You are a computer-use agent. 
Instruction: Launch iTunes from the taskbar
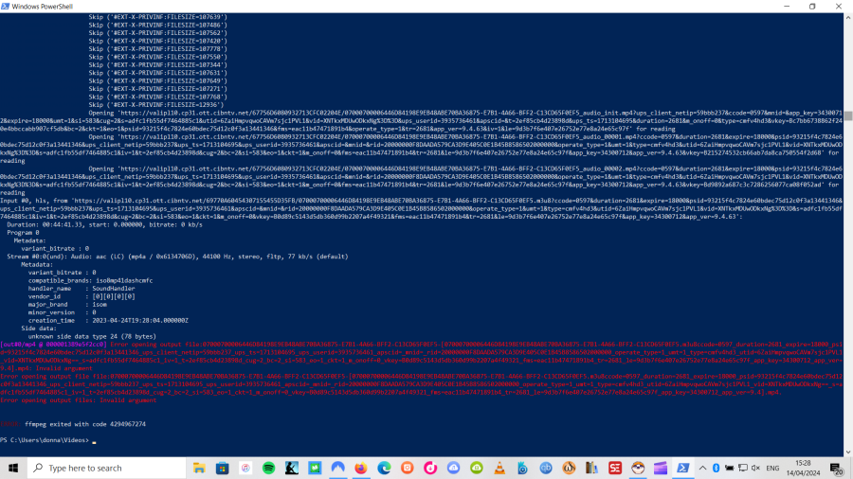245,469
